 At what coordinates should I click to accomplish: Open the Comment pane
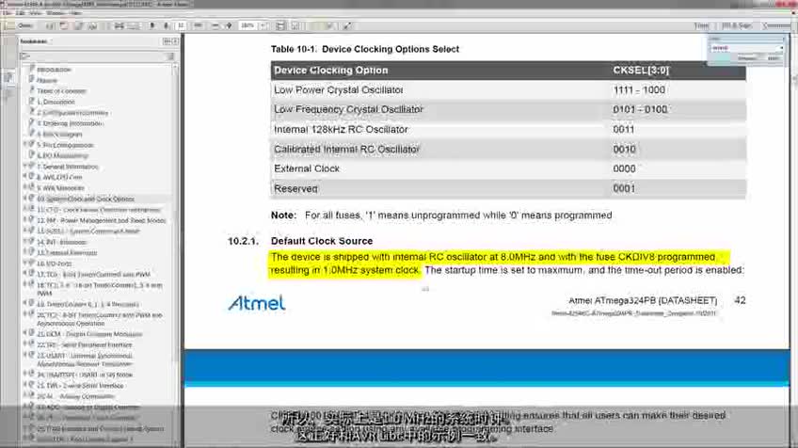(x=775, y=25)
